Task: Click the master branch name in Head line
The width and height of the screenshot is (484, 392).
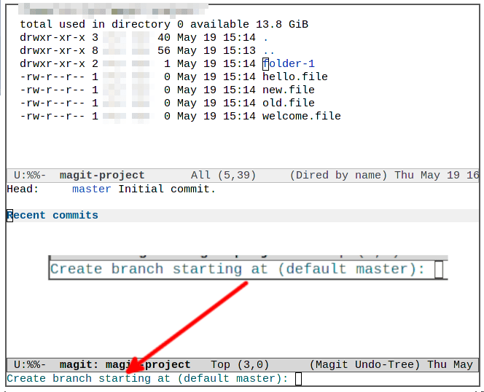Action: point(92,189)
